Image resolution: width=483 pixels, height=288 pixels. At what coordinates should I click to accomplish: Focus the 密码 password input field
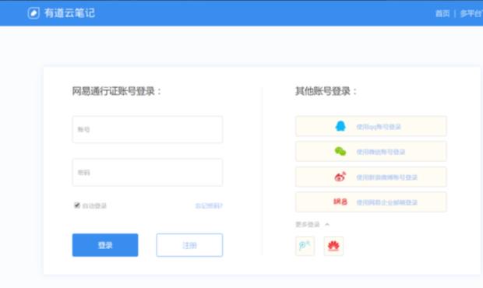[x=147, y=172]
